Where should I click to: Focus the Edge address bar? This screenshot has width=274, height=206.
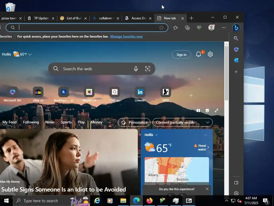[x=87, y=28]
